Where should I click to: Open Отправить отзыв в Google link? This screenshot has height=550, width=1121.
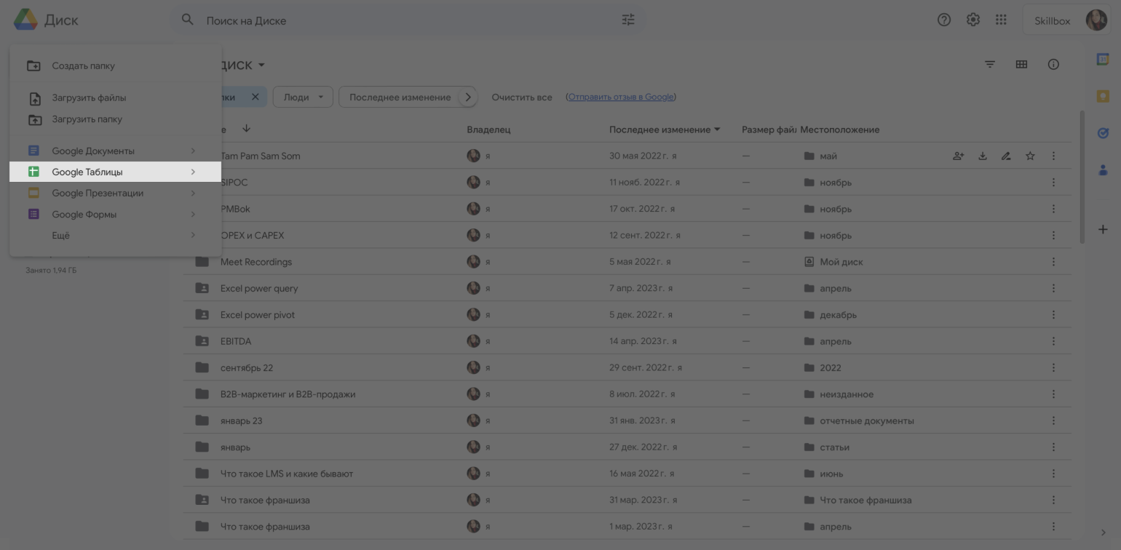[x=621, y=97]
